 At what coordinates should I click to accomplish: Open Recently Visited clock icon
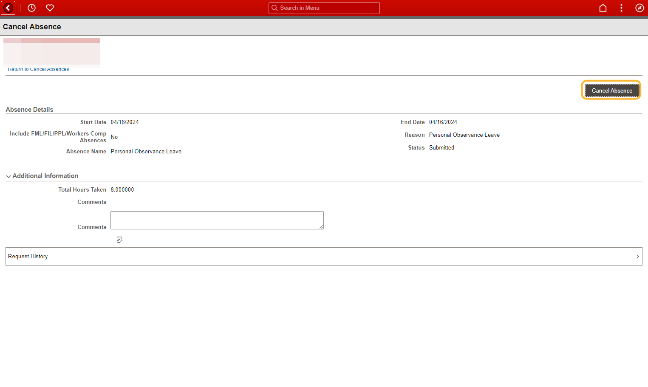pos(31,8)
